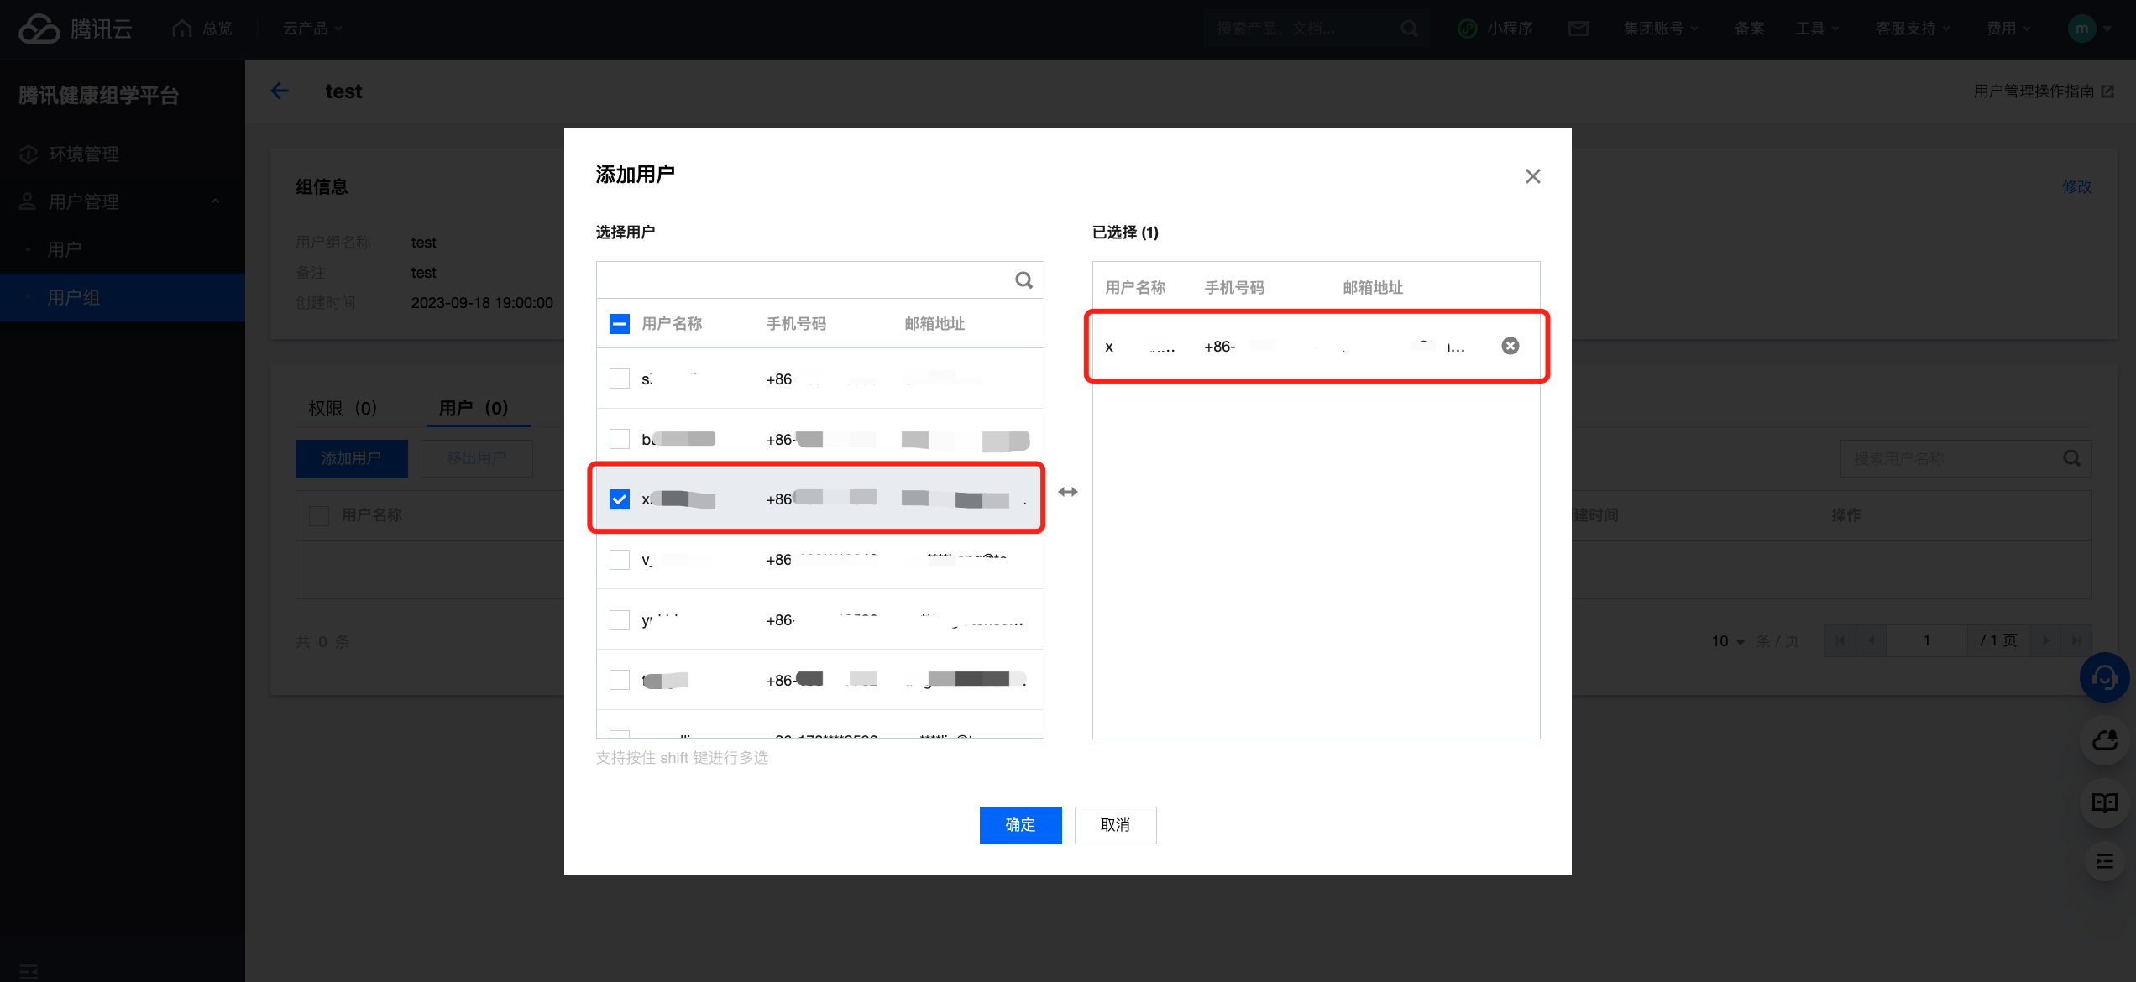Close the 添加用户 dialog
Viewport: 2136px width, 982px height.
tap(1532, 176)
